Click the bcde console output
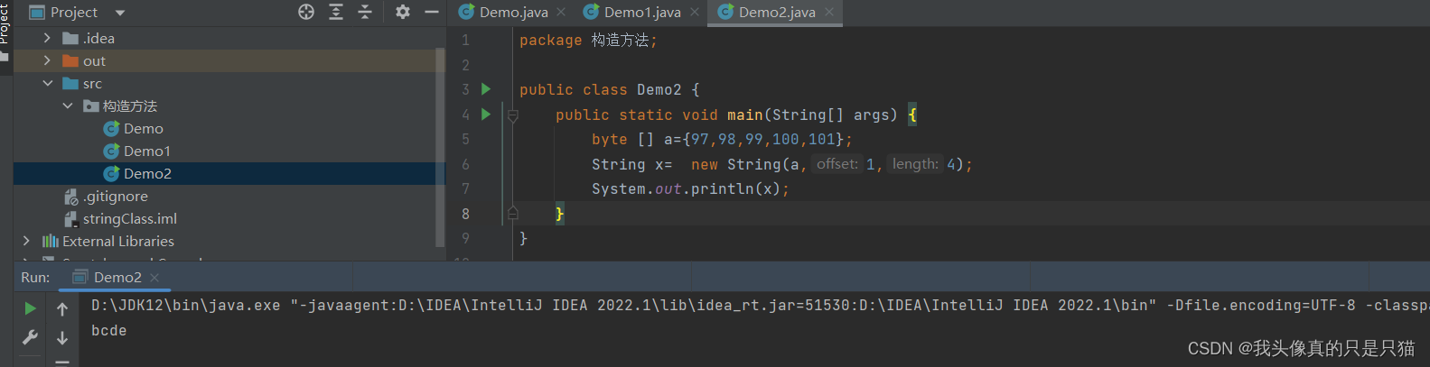 click(109, 330)
